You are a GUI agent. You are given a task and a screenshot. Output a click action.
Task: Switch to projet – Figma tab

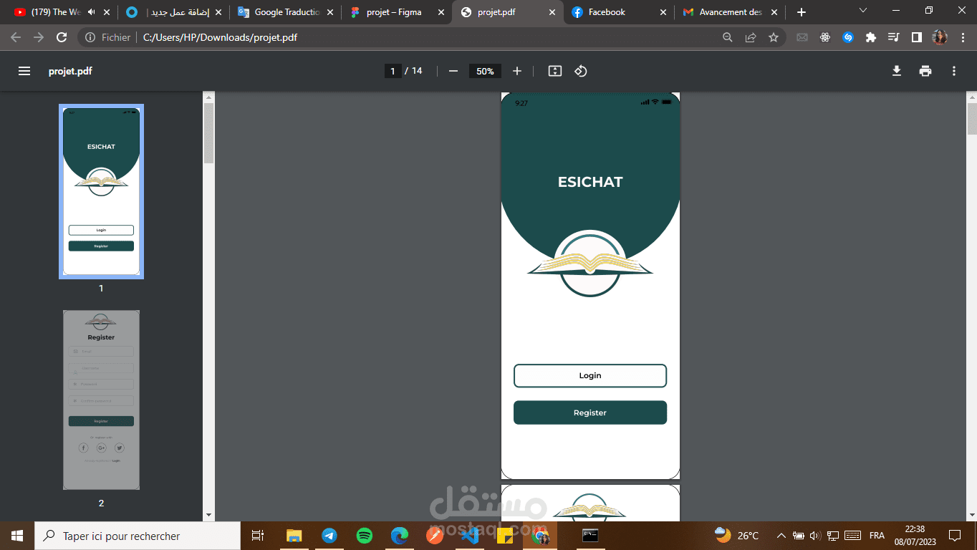(x=396, y=12)
